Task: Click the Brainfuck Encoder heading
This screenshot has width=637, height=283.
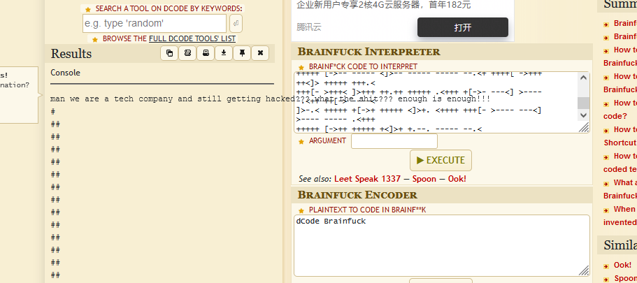Action: (357, 195)
